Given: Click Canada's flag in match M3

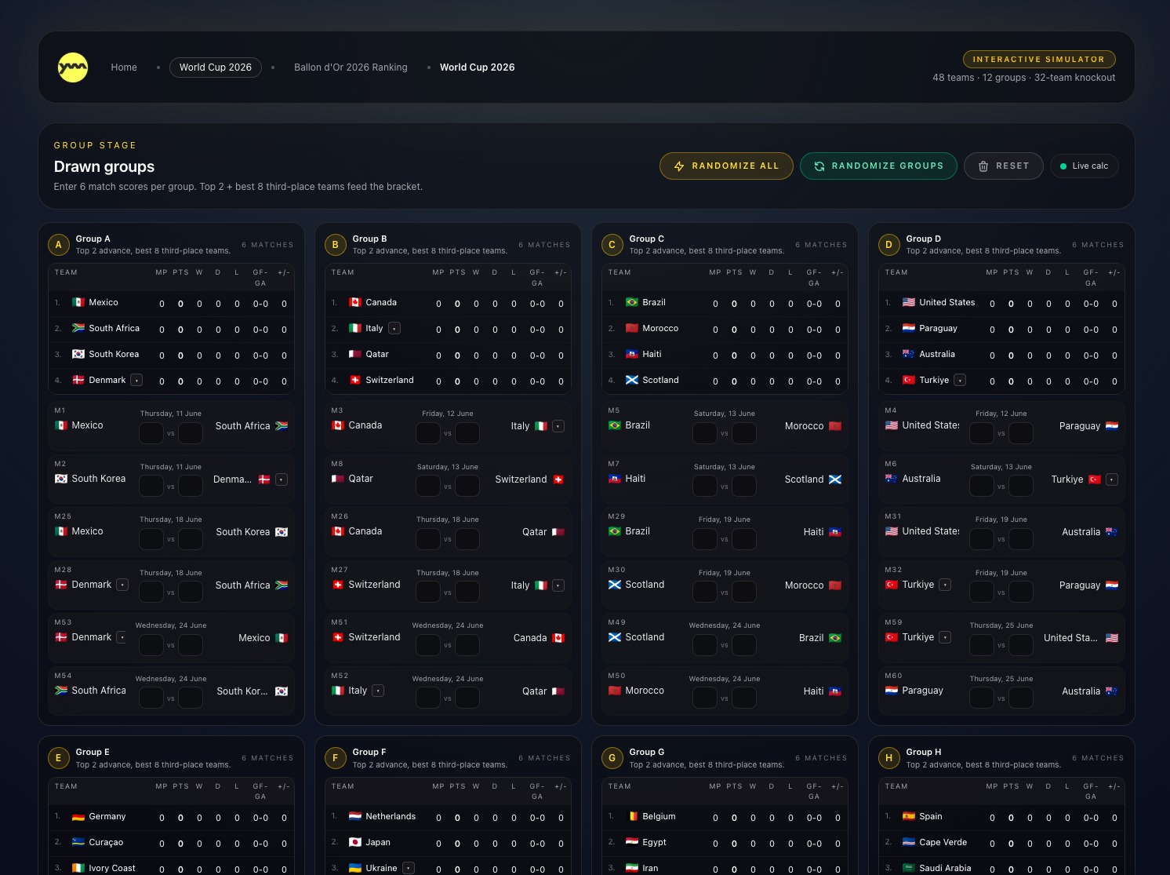Looking at the screenshot, I should pos(337,425).
